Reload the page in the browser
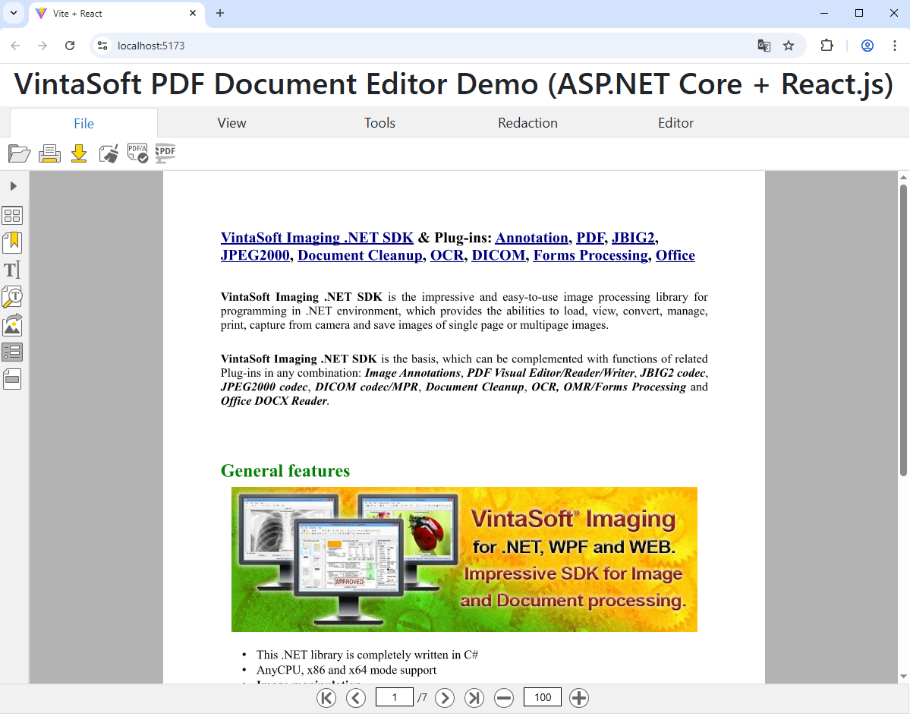Viewport: 910px width, 717px height. (70, 46)
